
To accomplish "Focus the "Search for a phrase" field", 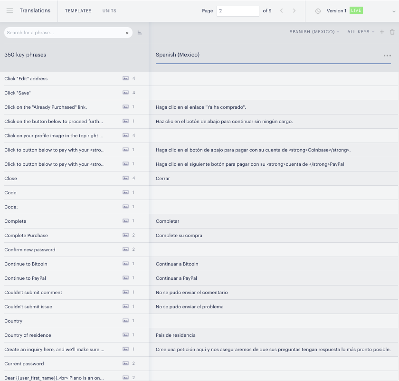I will tap(65, 33).
